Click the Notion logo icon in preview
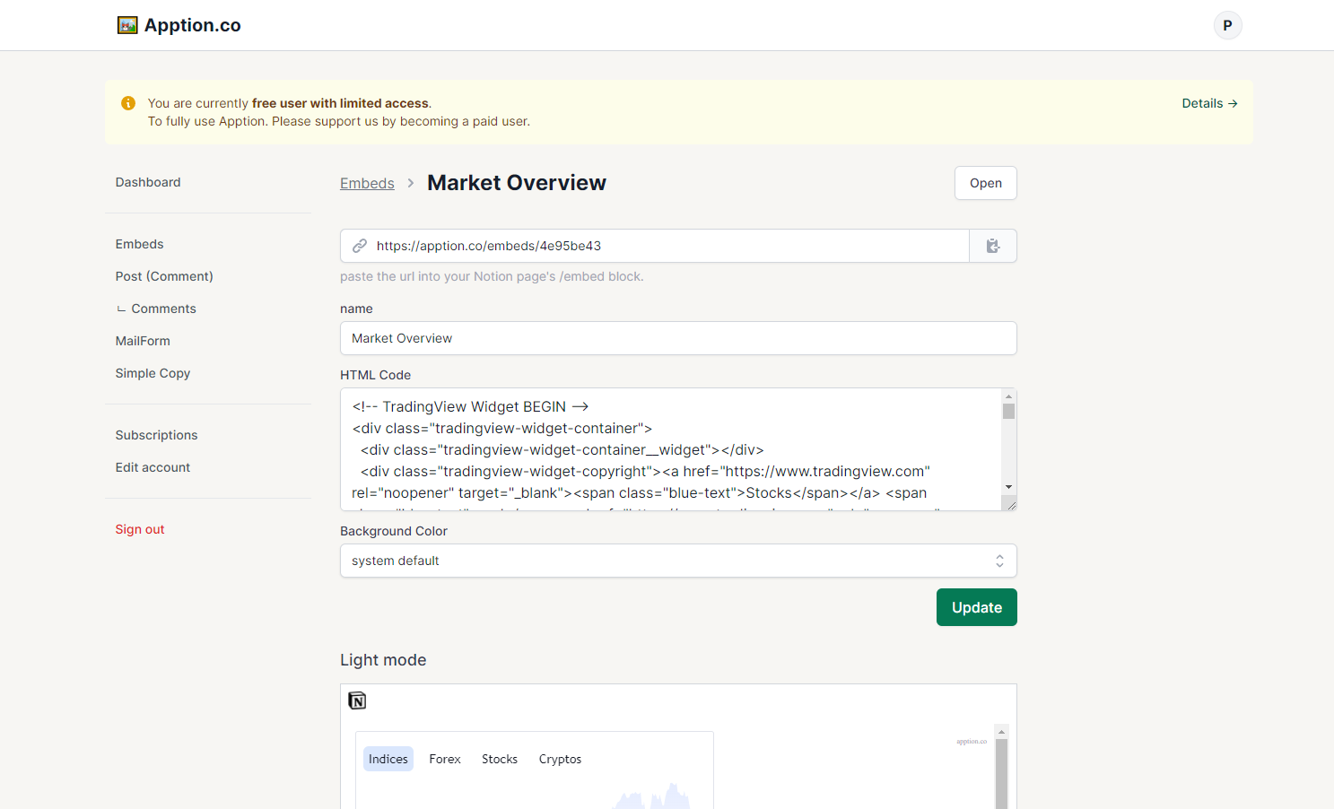 click(357, 700)
